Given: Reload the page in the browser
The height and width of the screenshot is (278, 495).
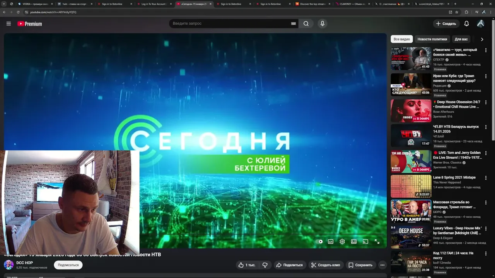Looking at the screenshot, I should tap(18, 12).
